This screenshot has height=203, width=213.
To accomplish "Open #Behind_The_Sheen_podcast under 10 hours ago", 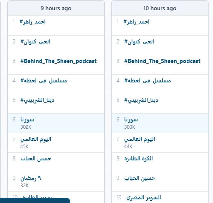I will click(x=162, y=61).
